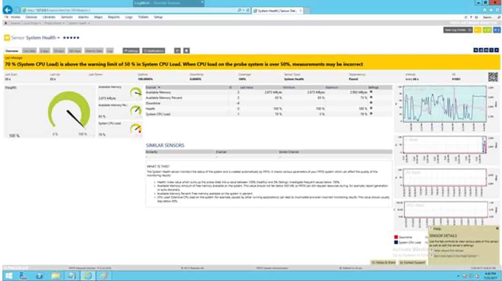Open the live data graph thumbnail
502x281 pixels.
pos(446,108)
